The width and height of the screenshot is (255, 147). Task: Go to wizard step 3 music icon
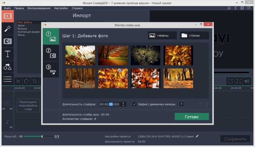(51, 70)
